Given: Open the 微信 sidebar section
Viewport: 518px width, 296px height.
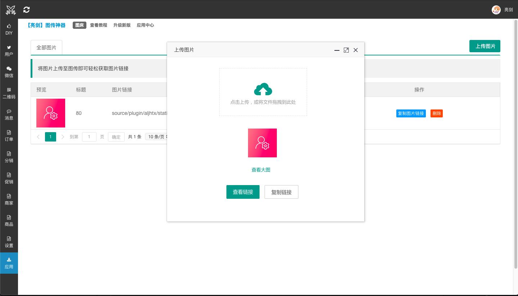Looking at the screenshot, I should [x=9, y=72].
